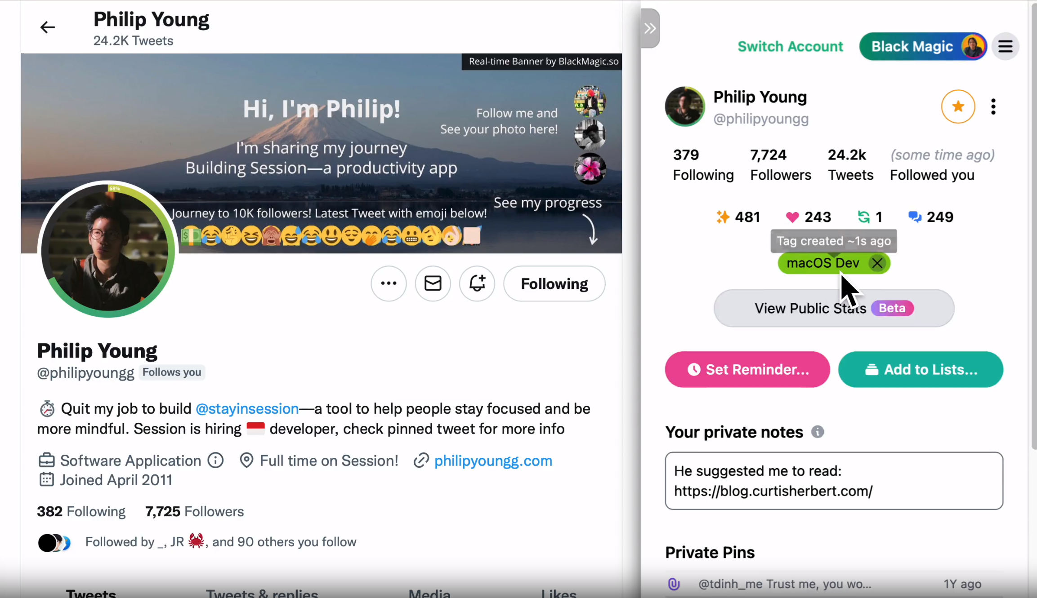Click the @stayinsession mention link
This screenshot has width=1037, height=598.
[247, 408]
